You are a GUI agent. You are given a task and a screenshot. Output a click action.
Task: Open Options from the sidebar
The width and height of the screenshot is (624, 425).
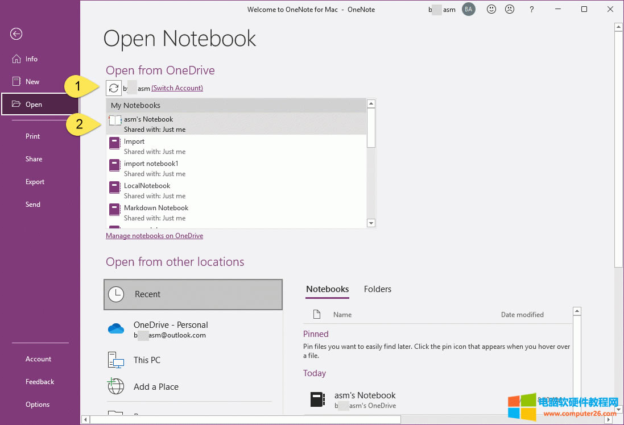[x=37, y=404]
